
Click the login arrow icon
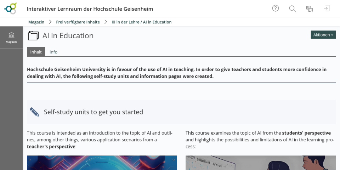pyautogui.click(x=327, y=8)
